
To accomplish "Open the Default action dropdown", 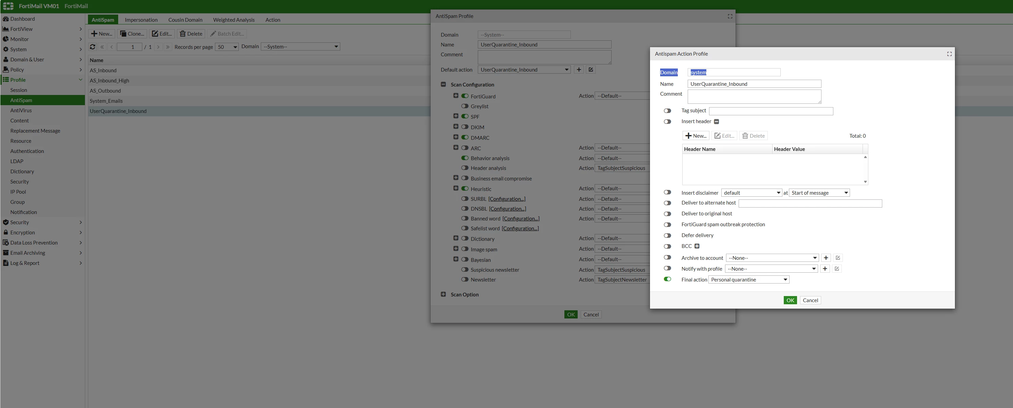I will pos(524,70).
